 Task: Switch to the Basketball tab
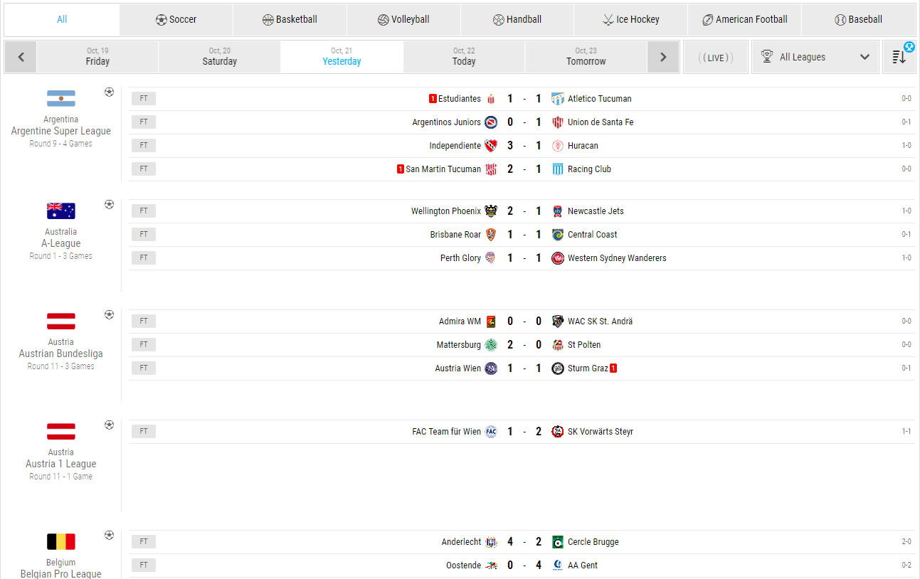tap(290, 20)
